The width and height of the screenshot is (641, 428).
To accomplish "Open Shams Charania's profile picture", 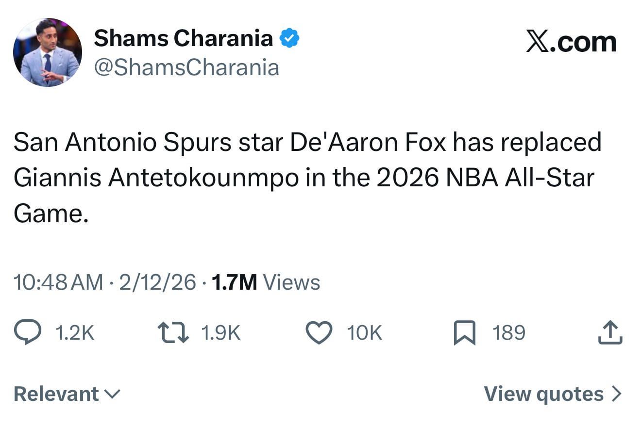I will pyautogui.click(x=49, y=52).
